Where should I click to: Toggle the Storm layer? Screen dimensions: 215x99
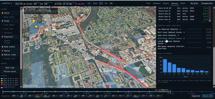click(x=10, y=13)
